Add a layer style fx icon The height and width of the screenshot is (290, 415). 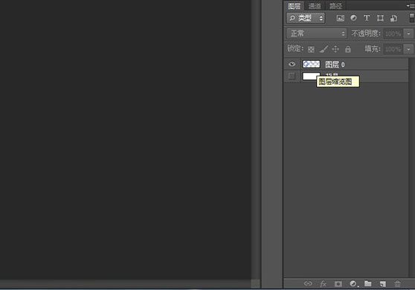324,283
